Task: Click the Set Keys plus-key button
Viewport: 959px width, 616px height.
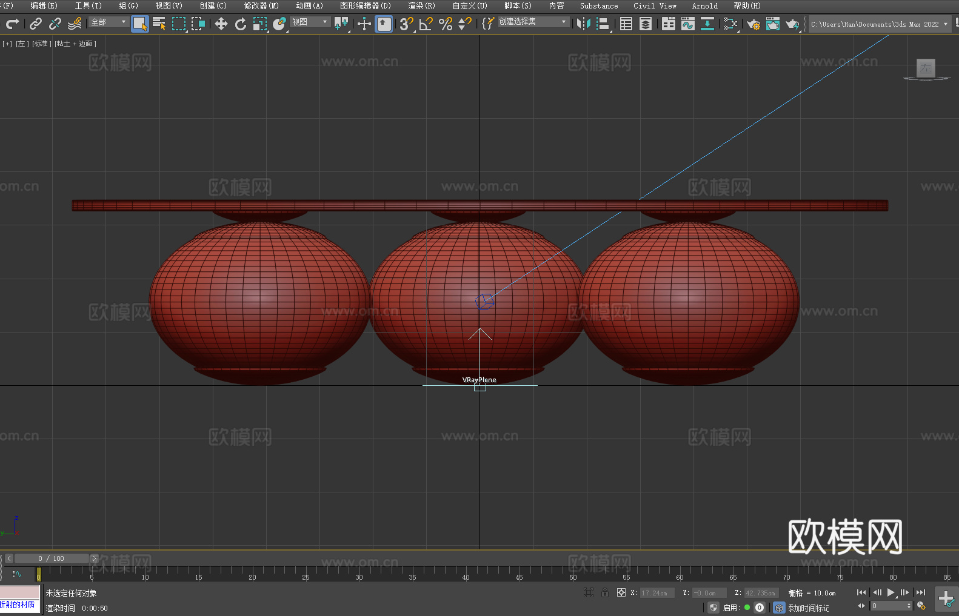Action: coord(946,599)
